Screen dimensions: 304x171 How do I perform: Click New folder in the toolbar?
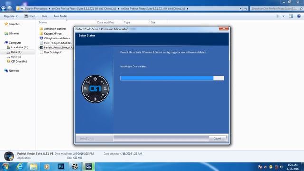click(x=60, y=16)
